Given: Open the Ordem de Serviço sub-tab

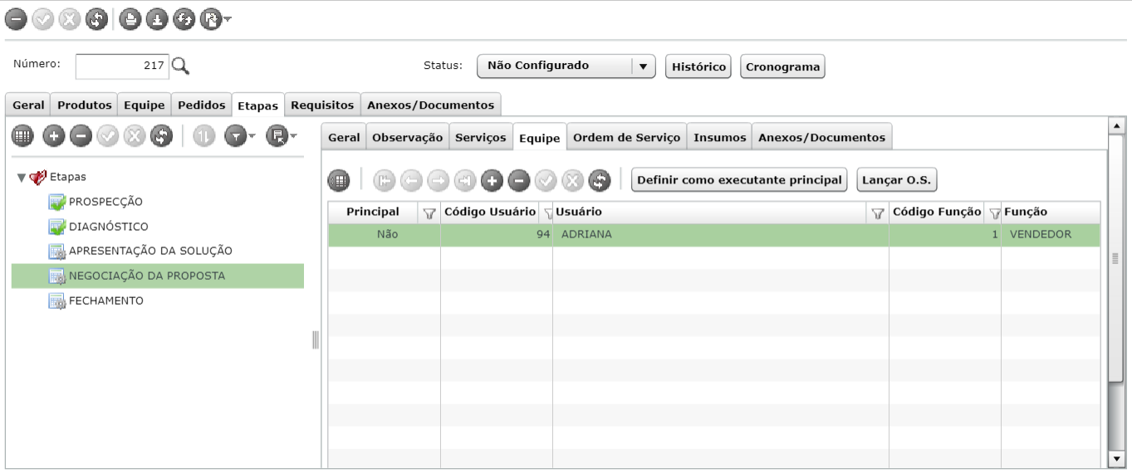Looking at the screenshot, I should tap(627, 138).
